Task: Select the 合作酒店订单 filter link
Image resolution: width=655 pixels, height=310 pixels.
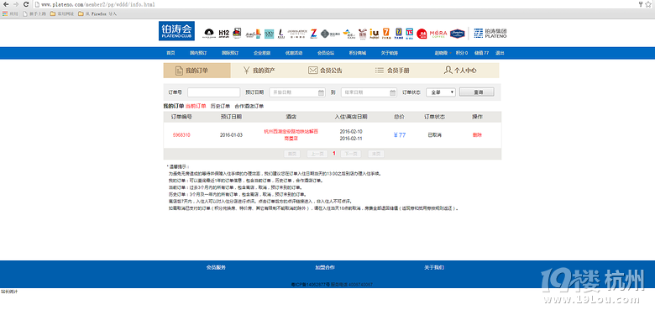Action: [x=249, y=106]
